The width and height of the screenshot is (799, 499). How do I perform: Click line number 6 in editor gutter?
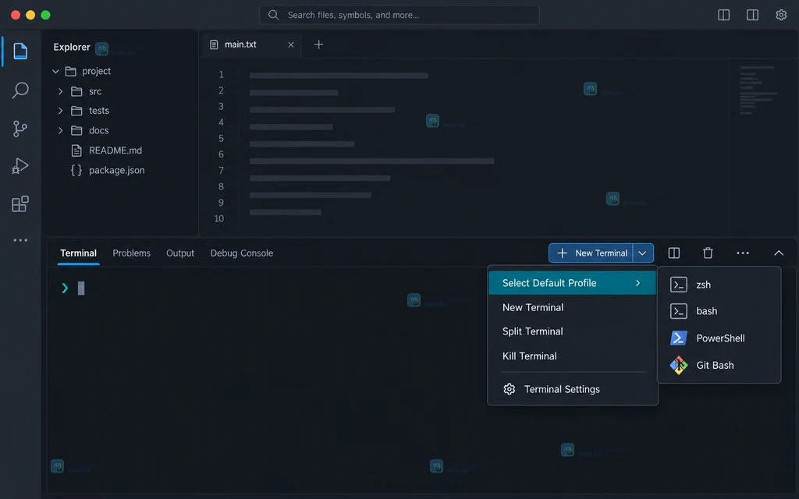(221, 154)
